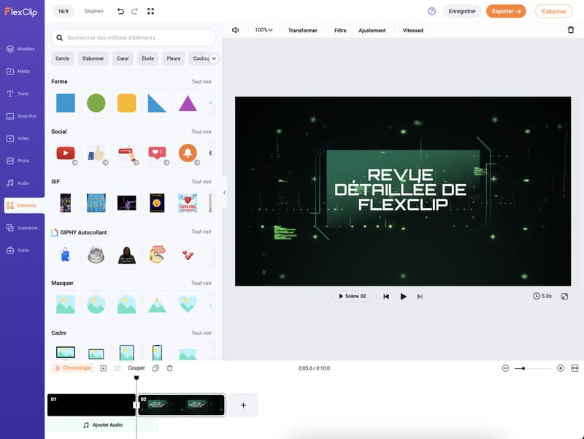Open the Vidéo sidebar panel
Image resolution: width=584 pixels, height=439 pixels.
pos(18,138)
